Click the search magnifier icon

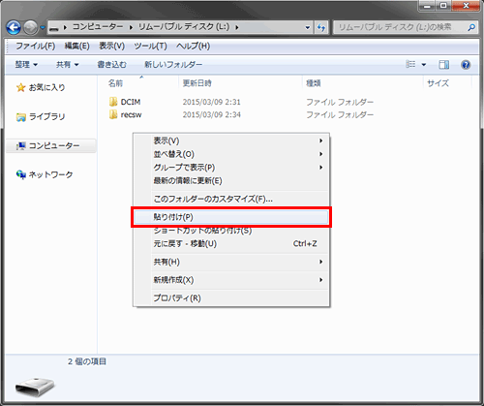(471, 27)
